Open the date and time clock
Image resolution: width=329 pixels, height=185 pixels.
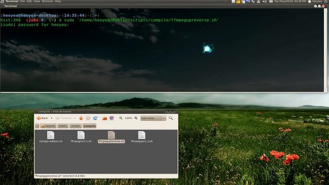click(290, 1)
